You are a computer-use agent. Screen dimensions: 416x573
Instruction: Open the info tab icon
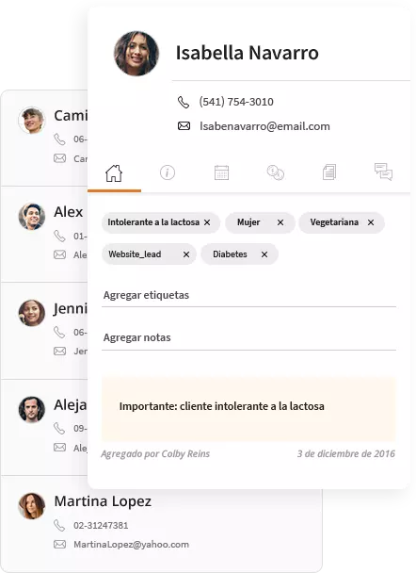pyautogui.click(x=168, y=172)
